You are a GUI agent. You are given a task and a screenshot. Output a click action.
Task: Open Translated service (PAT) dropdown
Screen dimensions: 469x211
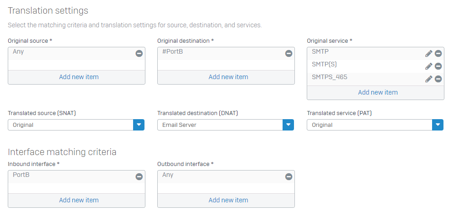pos(438,125)
